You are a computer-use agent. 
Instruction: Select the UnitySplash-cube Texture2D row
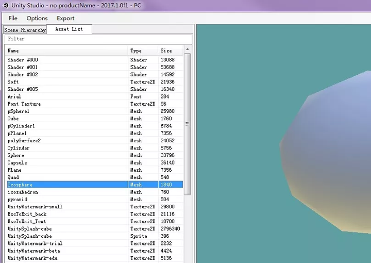click(x=95, y=228)
